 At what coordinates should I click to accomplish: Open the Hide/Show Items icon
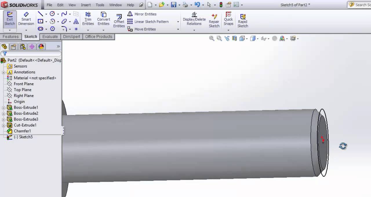pos(263,38)
